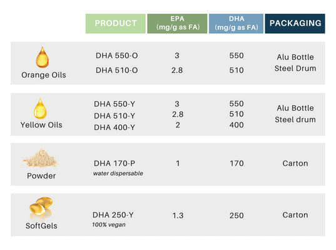336x250 pixels.
Task: Select the 100% vegan note
Action: pyautogui.click(x=109, y=225)
